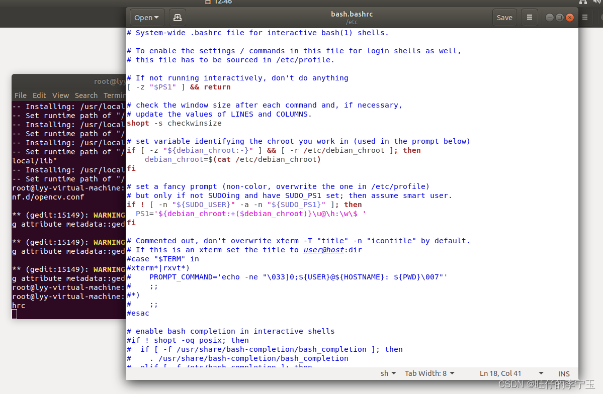Viewport: 603px width, 394px height.
Task: Click the 12:46 clock in top bar
Action: pos(223,2)
